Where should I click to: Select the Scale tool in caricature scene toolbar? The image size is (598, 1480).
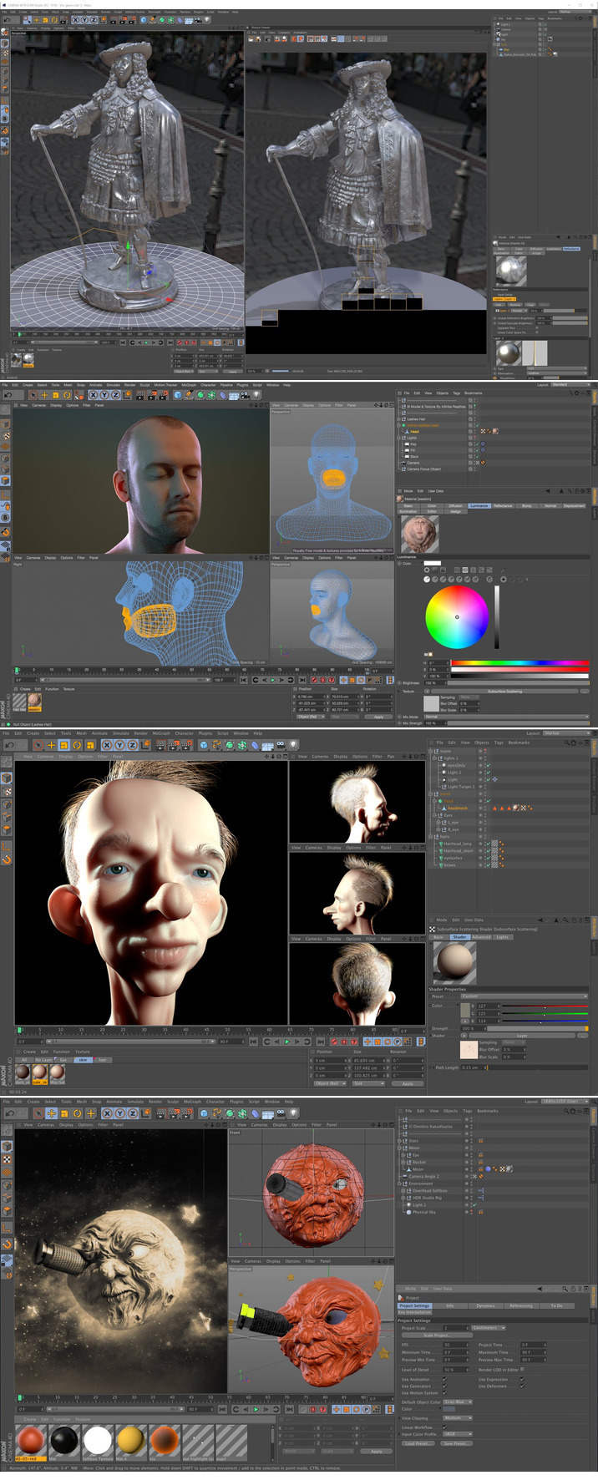pos(64,743)
